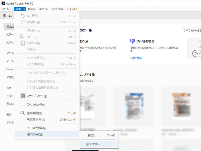This screenshot has height=151, width=201.
Task: Choose スナップショット(A) menu item
Action: tap(47, 96)
